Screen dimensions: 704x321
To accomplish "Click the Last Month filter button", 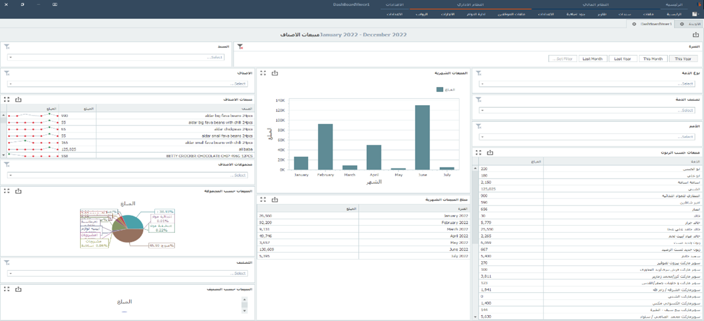I will coord(592,58).
